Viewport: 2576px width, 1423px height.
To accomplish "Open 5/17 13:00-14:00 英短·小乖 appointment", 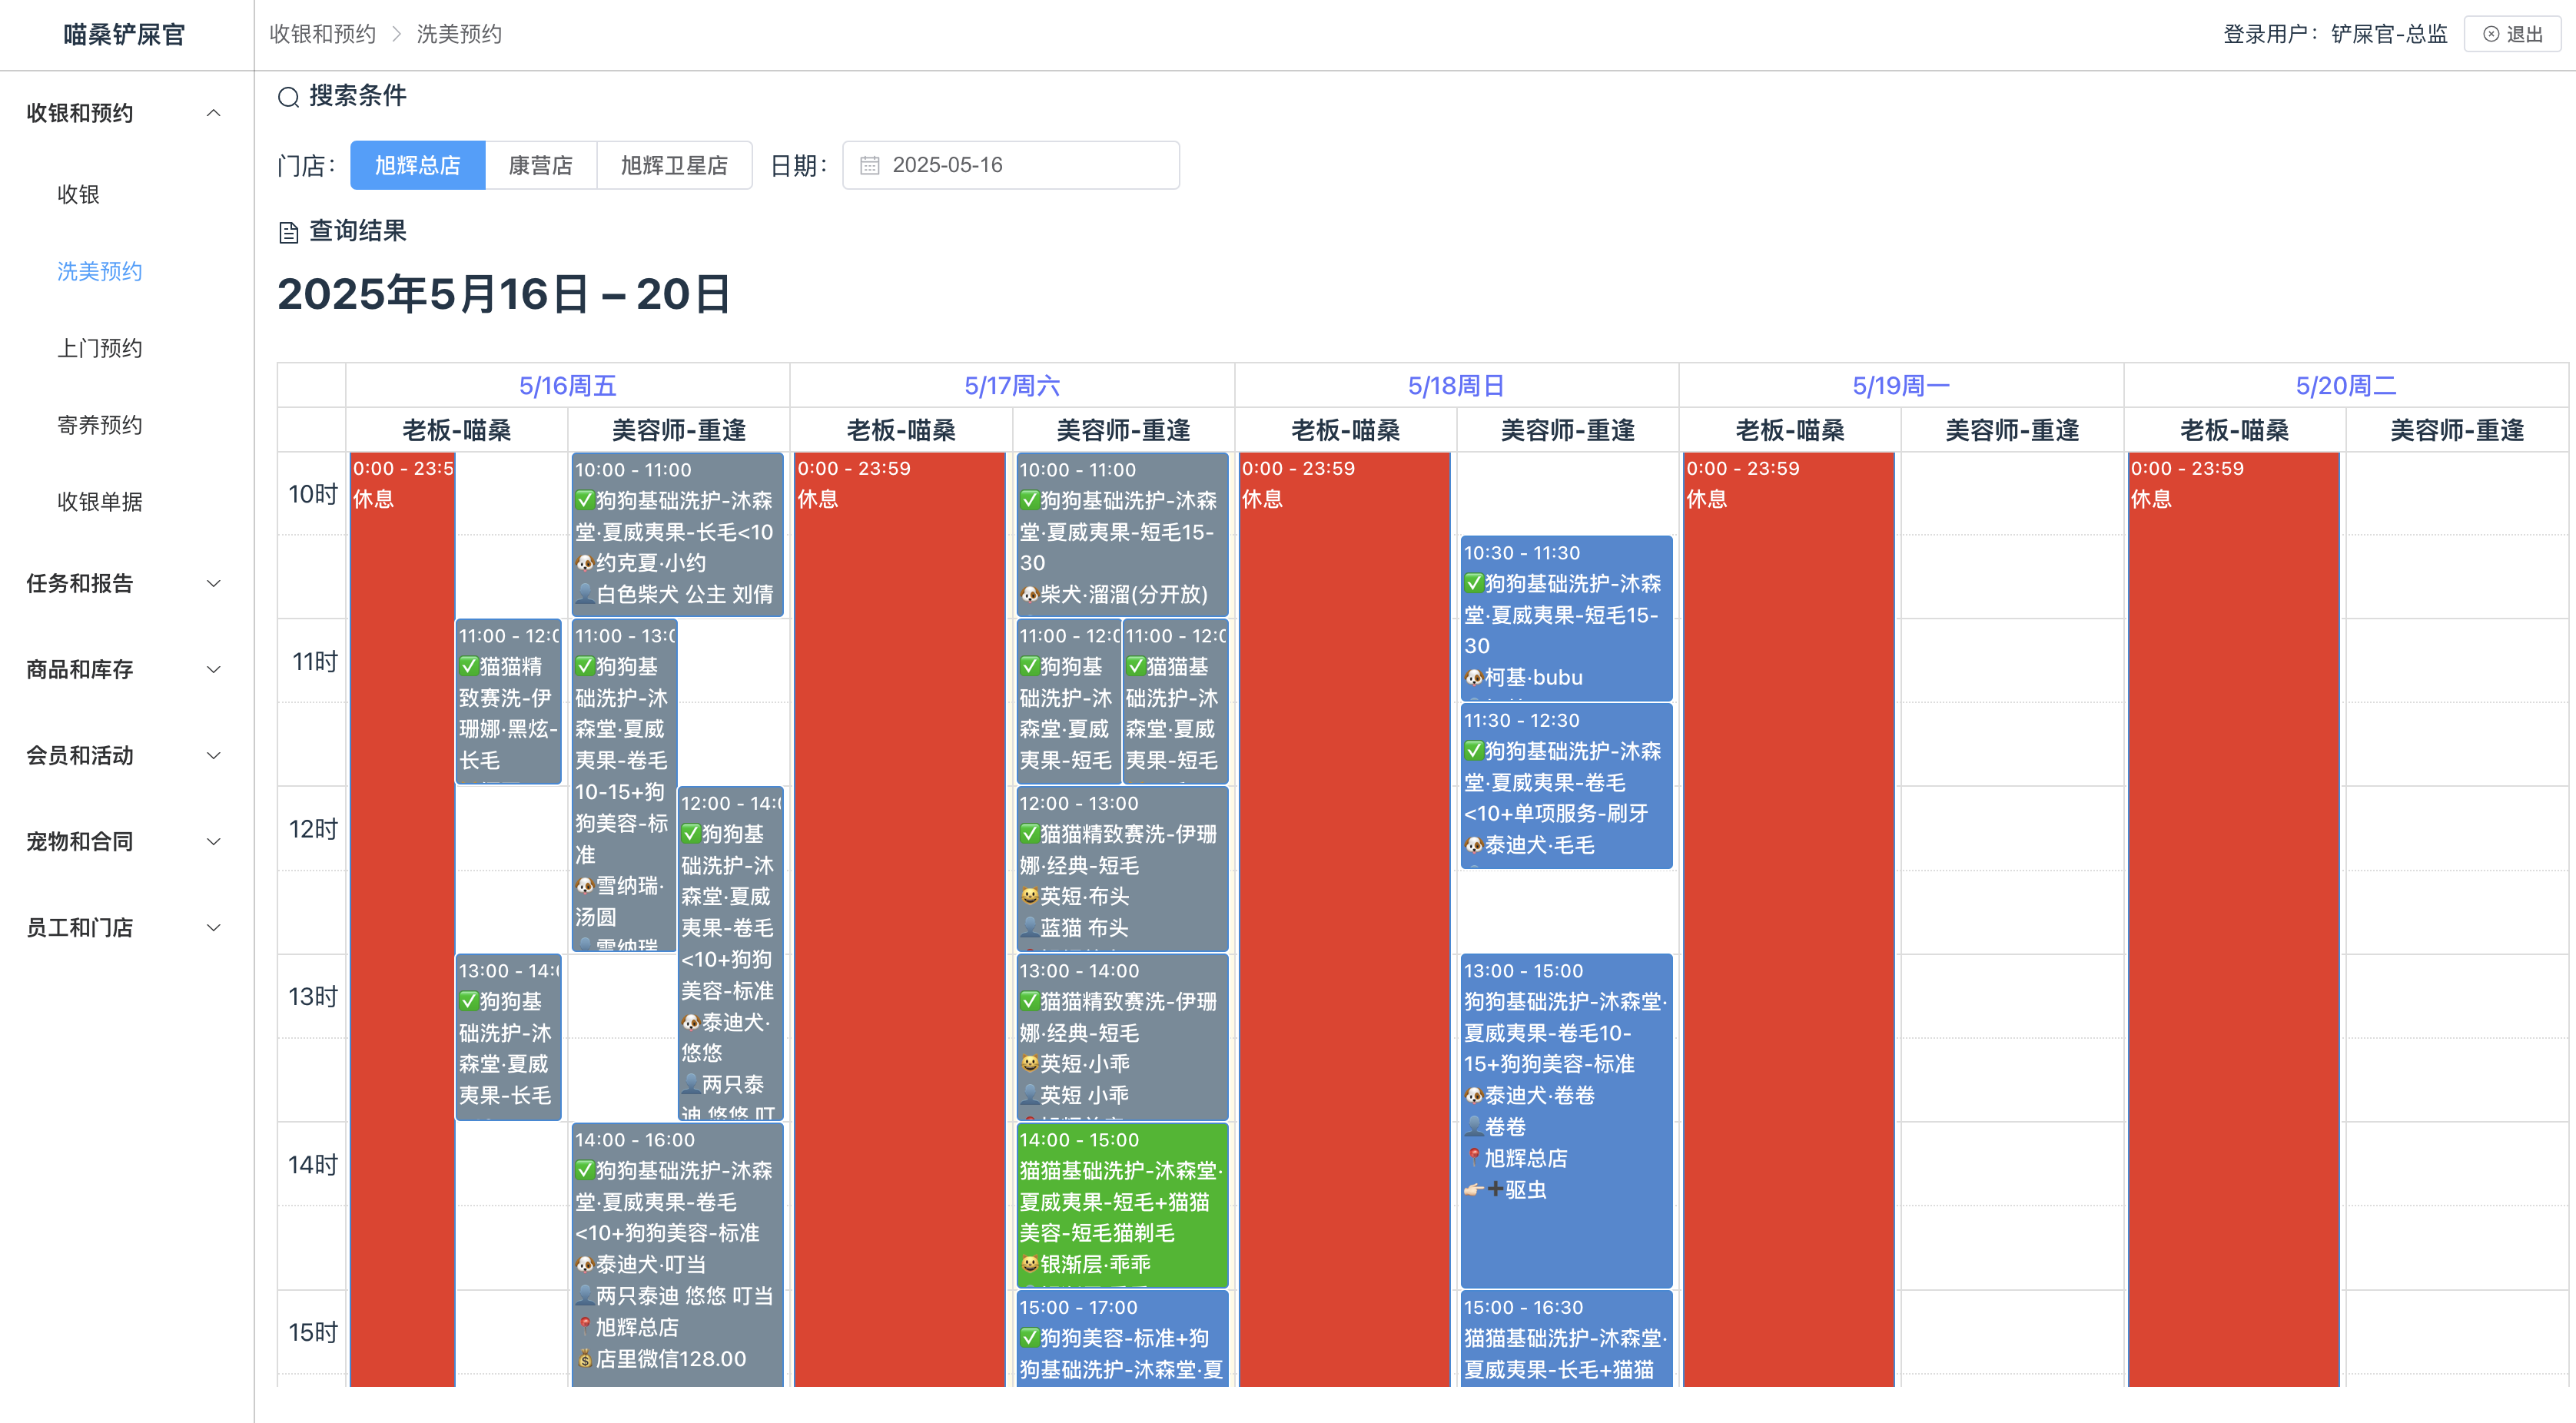I will coord(1122,1037).
